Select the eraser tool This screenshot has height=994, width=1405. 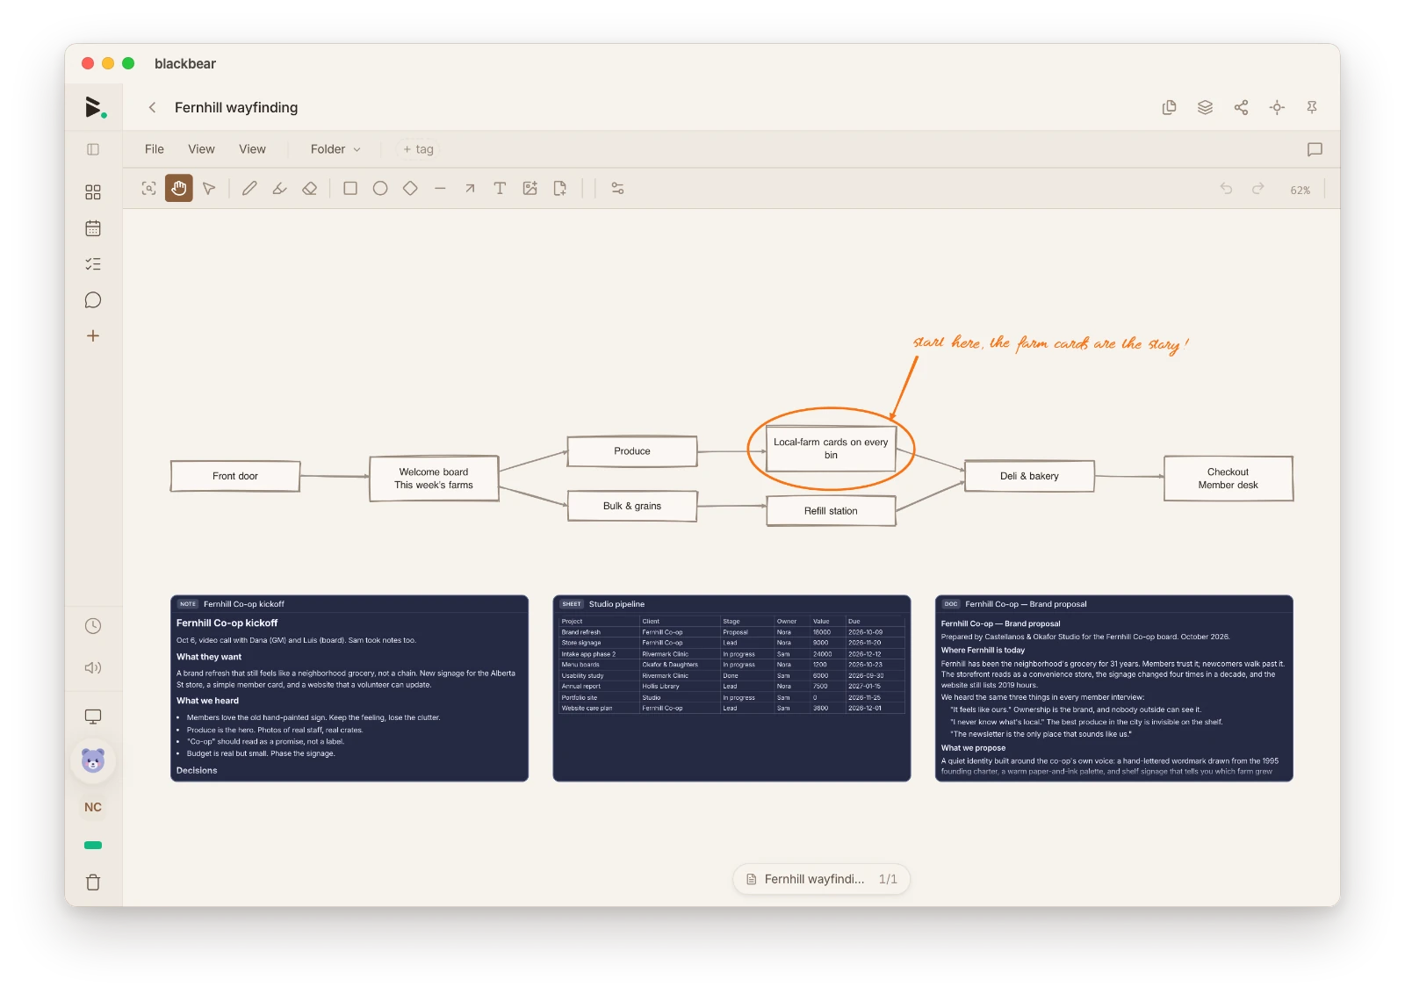tap(309, 188)
